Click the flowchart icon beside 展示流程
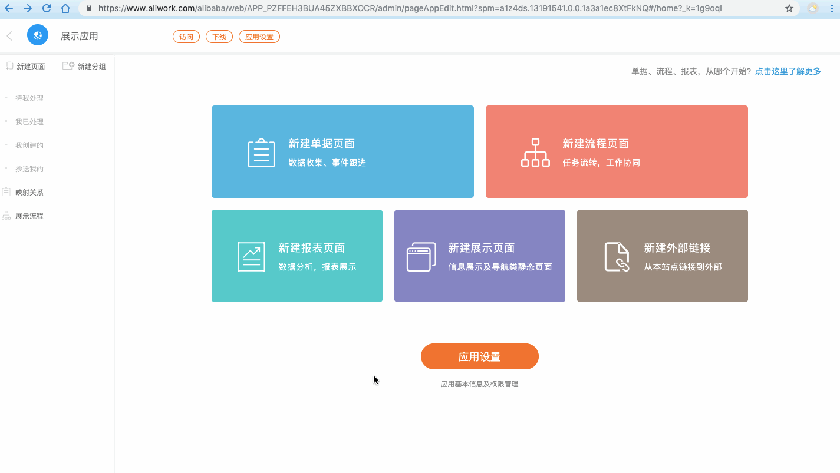 pyautogui.click(x=6, y=216)
